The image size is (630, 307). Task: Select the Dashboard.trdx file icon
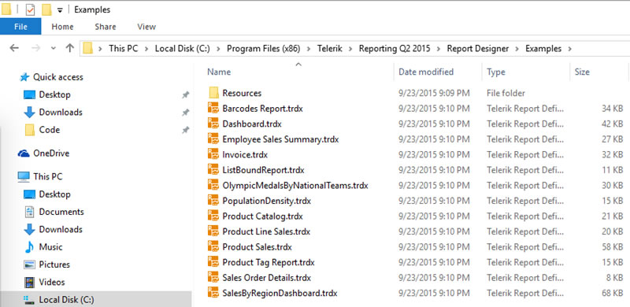pos(213,124)
